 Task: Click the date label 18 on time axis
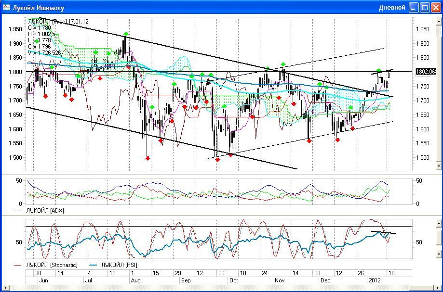[x=112, y=273]
